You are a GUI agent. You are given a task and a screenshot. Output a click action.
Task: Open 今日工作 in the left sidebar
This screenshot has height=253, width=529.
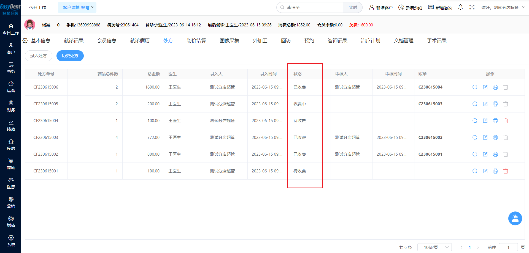(x=11, y=29)
